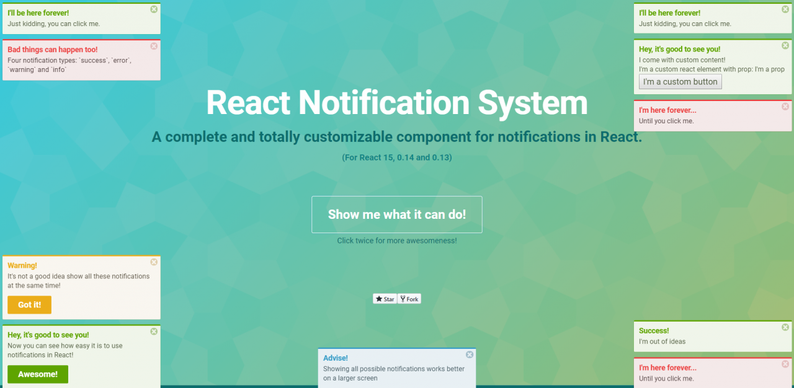
Task: Close the 'Success!' notification with its X icon
Action: point(785,327)
